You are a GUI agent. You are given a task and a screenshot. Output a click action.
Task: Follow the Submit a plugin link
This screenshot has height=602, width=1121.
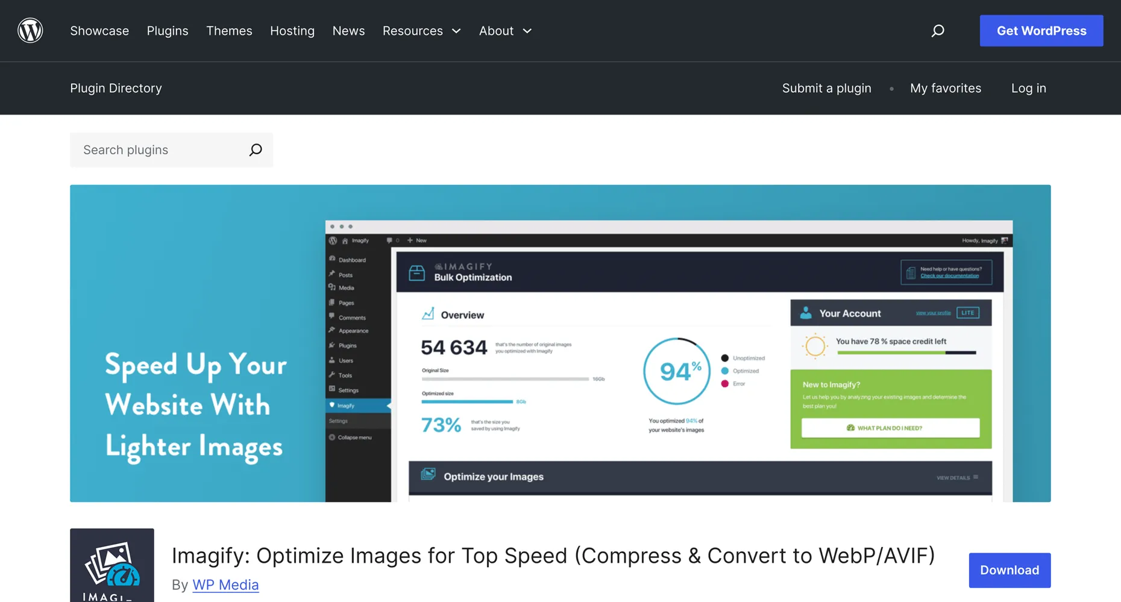click(x=827, y=88)
